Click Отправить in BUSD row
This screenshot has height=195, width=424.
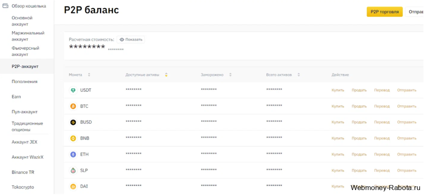pos(407,122)
